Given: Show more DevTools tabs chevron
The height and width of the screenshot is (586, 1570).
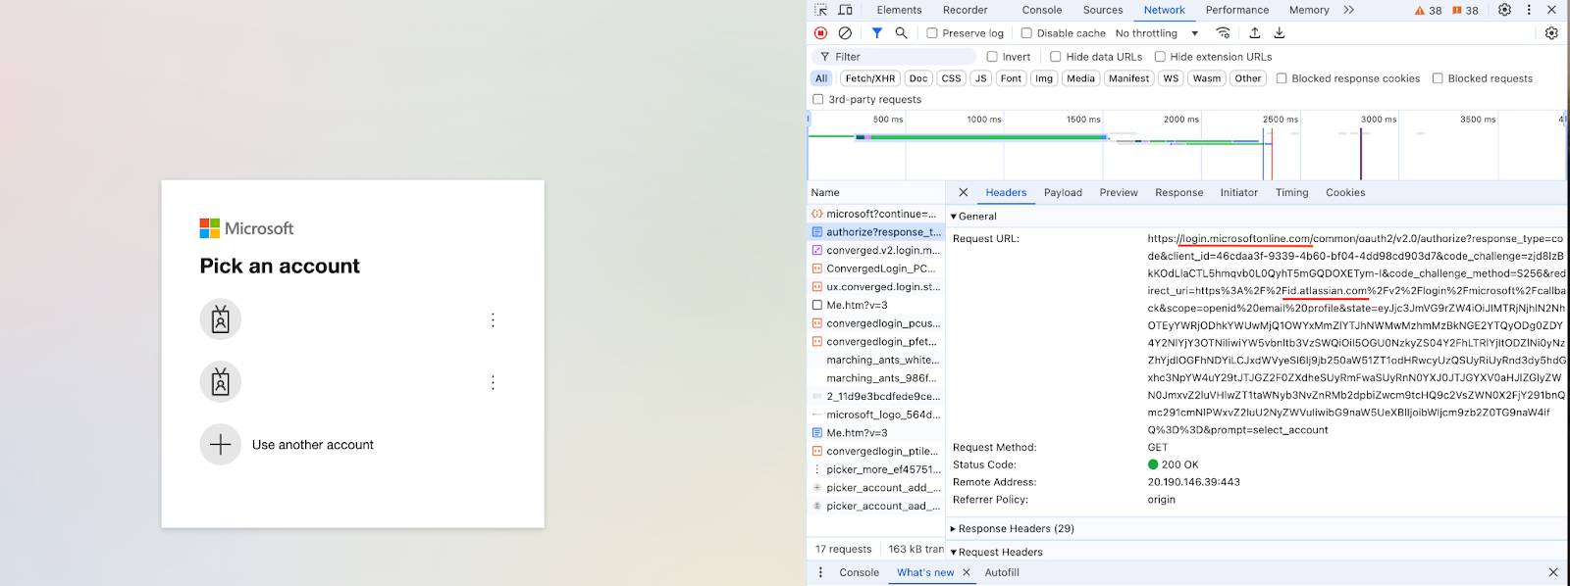Looking at the screenshot, I should pyautogui.click(x=1348, y=10).
